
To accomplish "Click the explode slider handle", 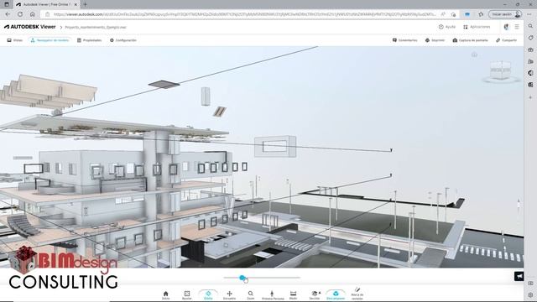I will click(x=242, y=278).
